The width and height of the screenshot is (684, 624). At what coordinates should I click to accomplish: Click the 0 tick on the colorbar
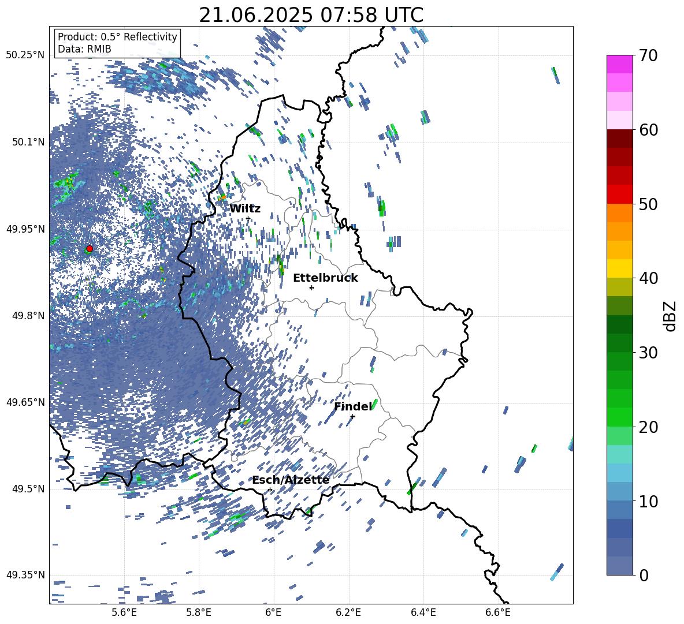point(643,575)
